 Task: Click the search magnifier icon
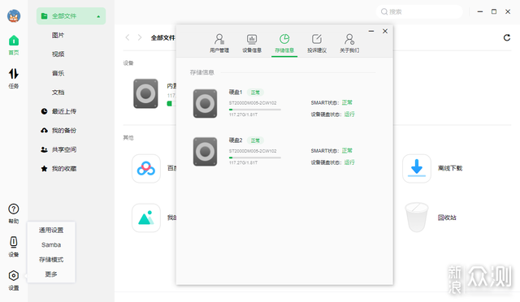click(x=384, y=11)
